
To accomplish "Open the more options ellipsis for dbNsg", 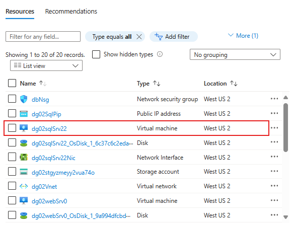I will (x=274, y=99).
